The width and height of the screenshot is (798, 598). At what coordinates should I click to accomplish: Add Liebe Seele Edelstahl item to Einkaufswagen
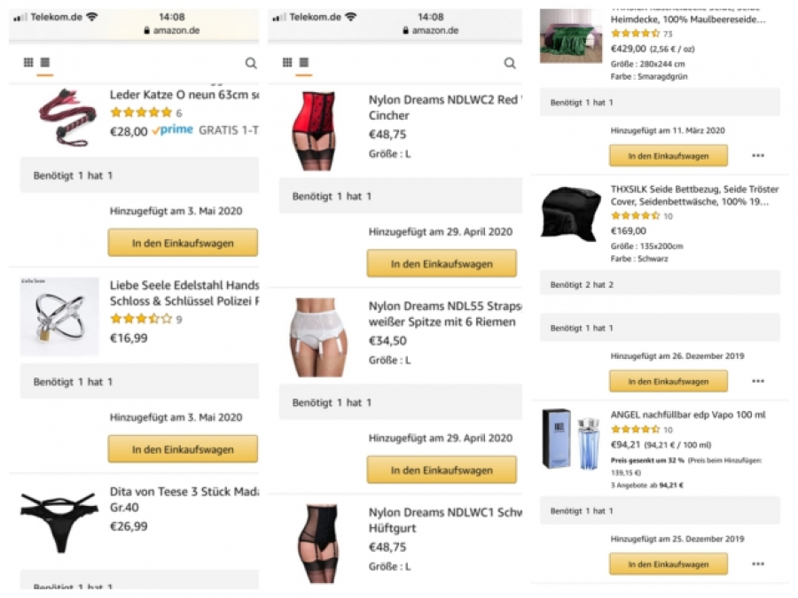183,449
